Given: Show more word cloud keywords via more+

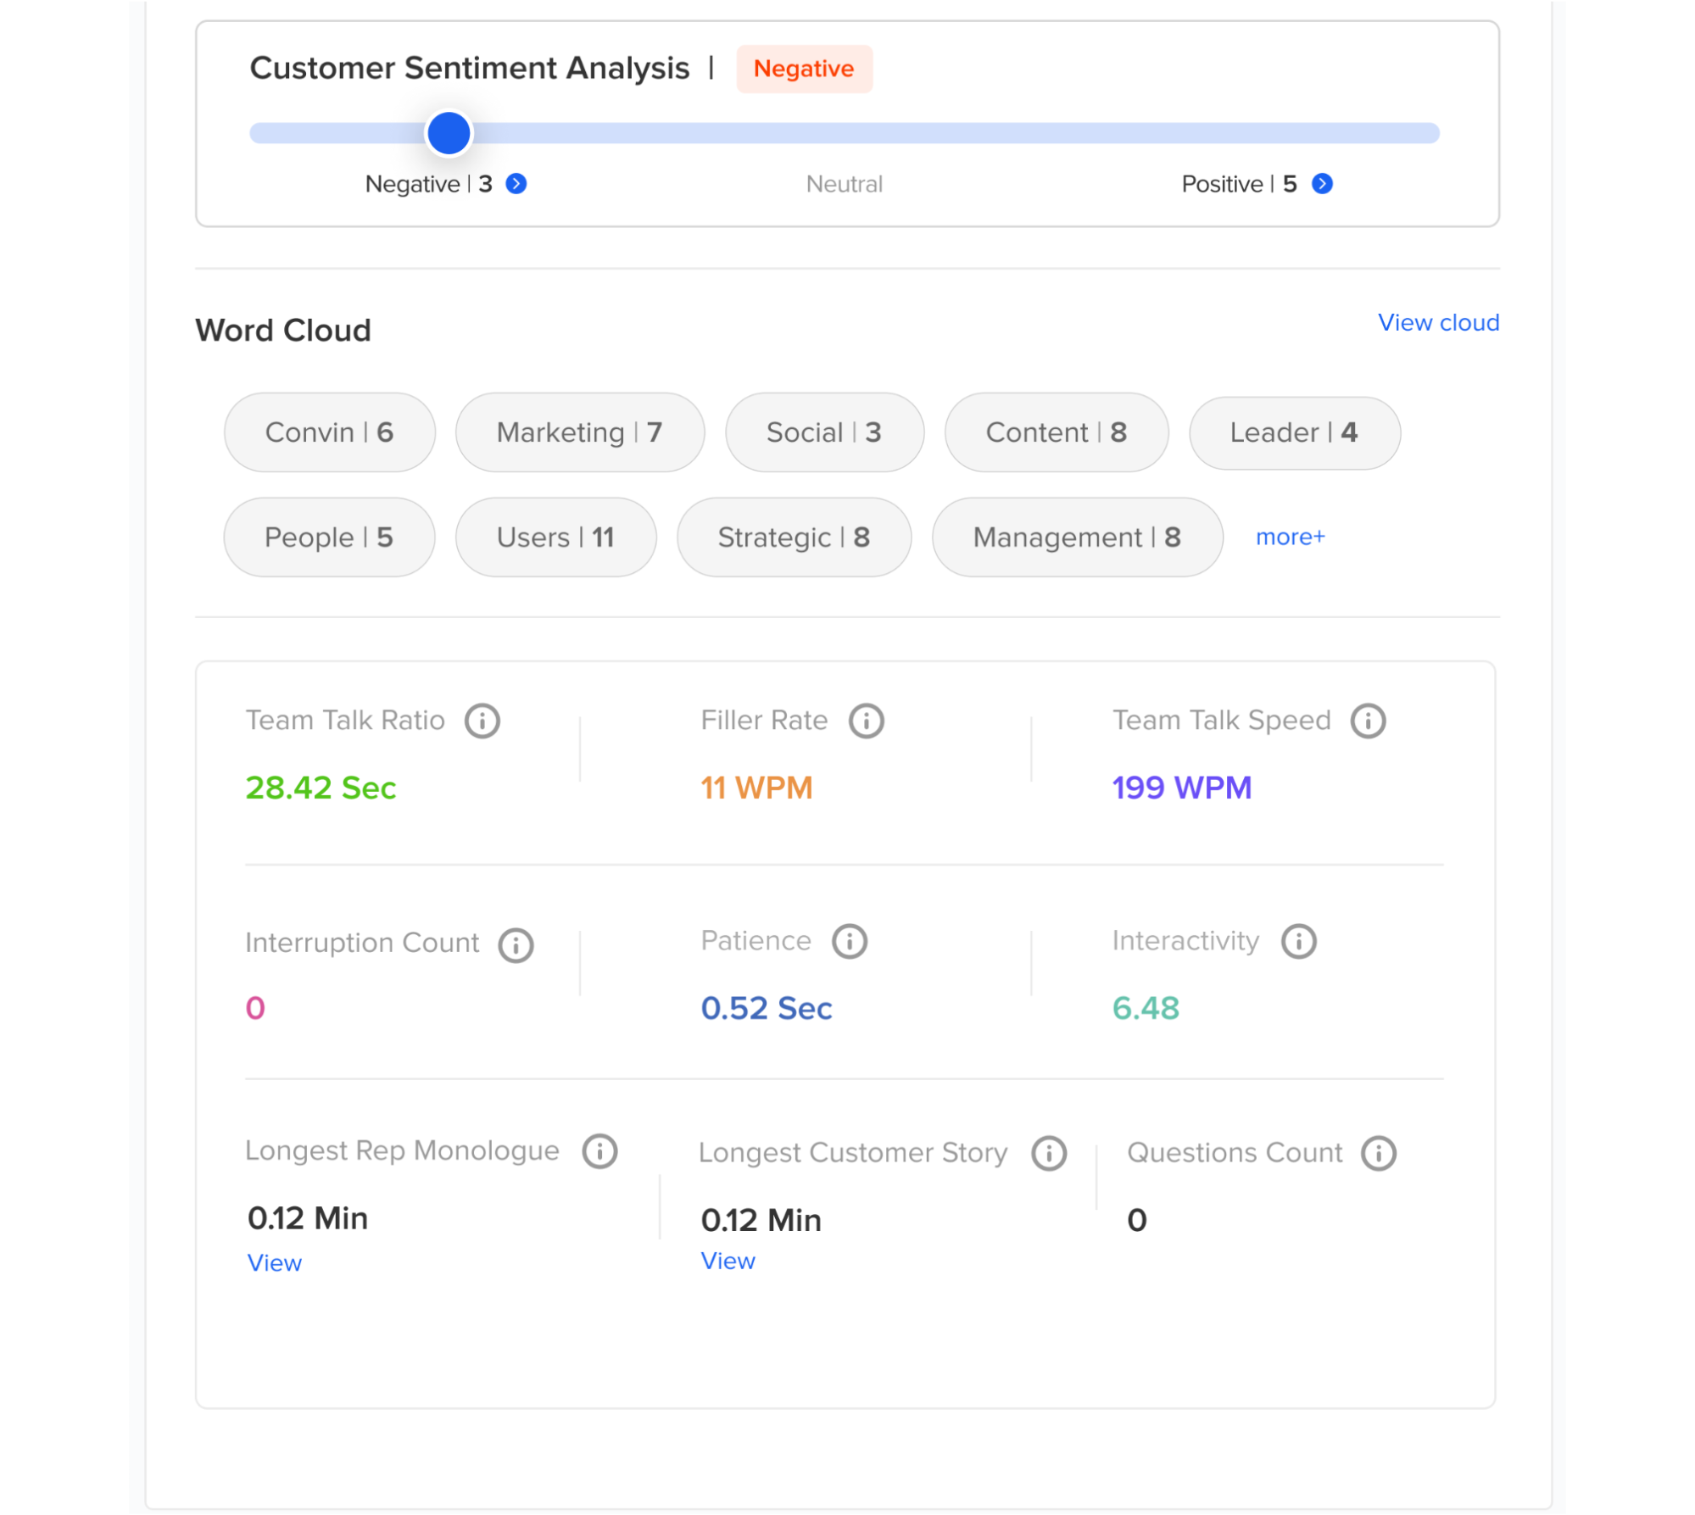Looking at the screenshot, I should click(1290, 536).
